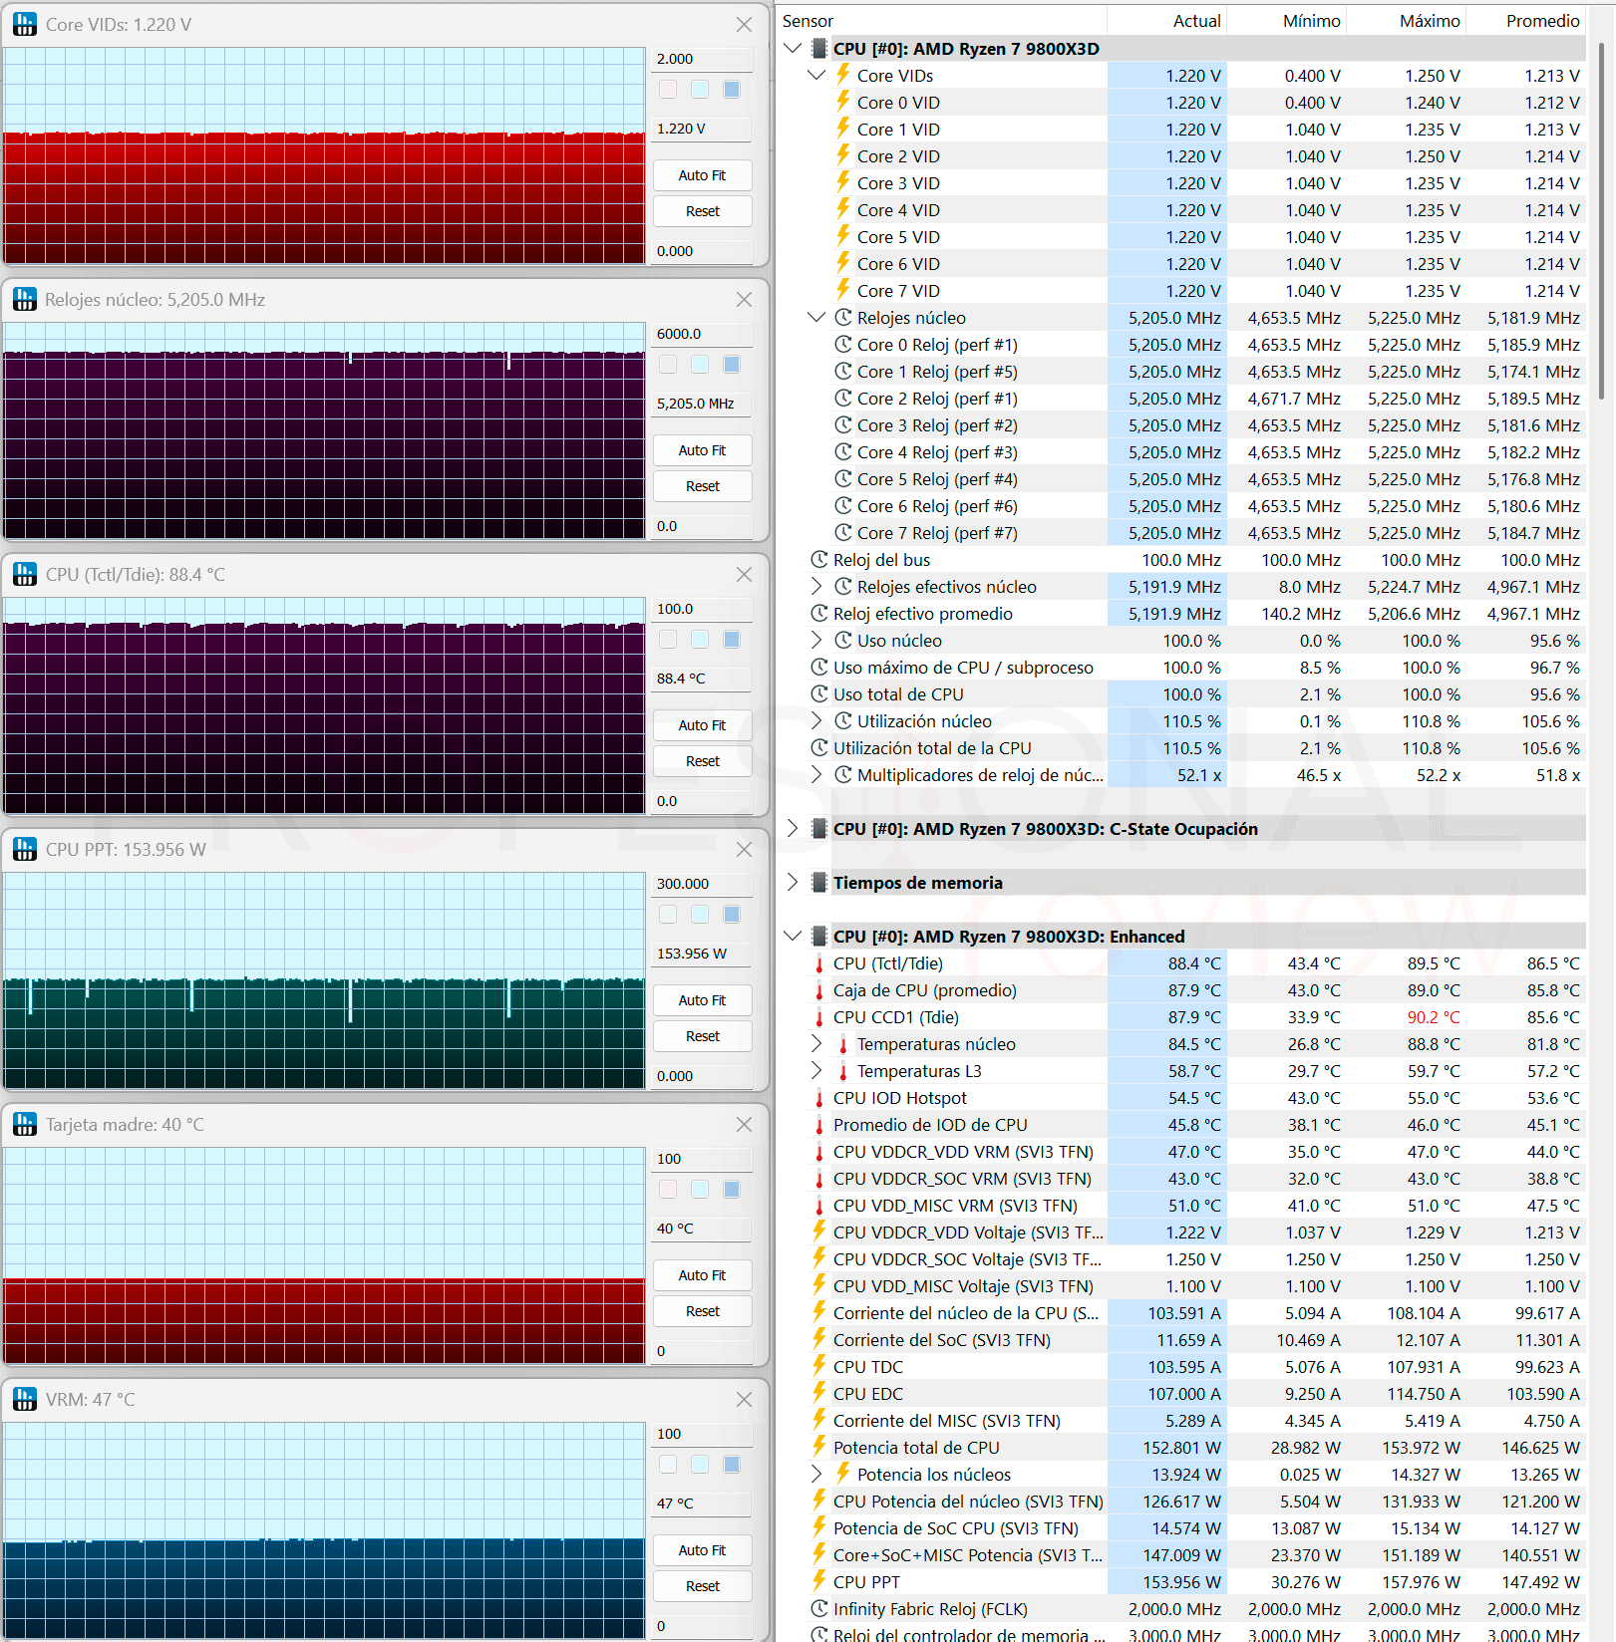Viewport: 1616px width, 1642px height.
Task: Expand the Temperaturas núcleo node
Action: [x=816, y=1043]
